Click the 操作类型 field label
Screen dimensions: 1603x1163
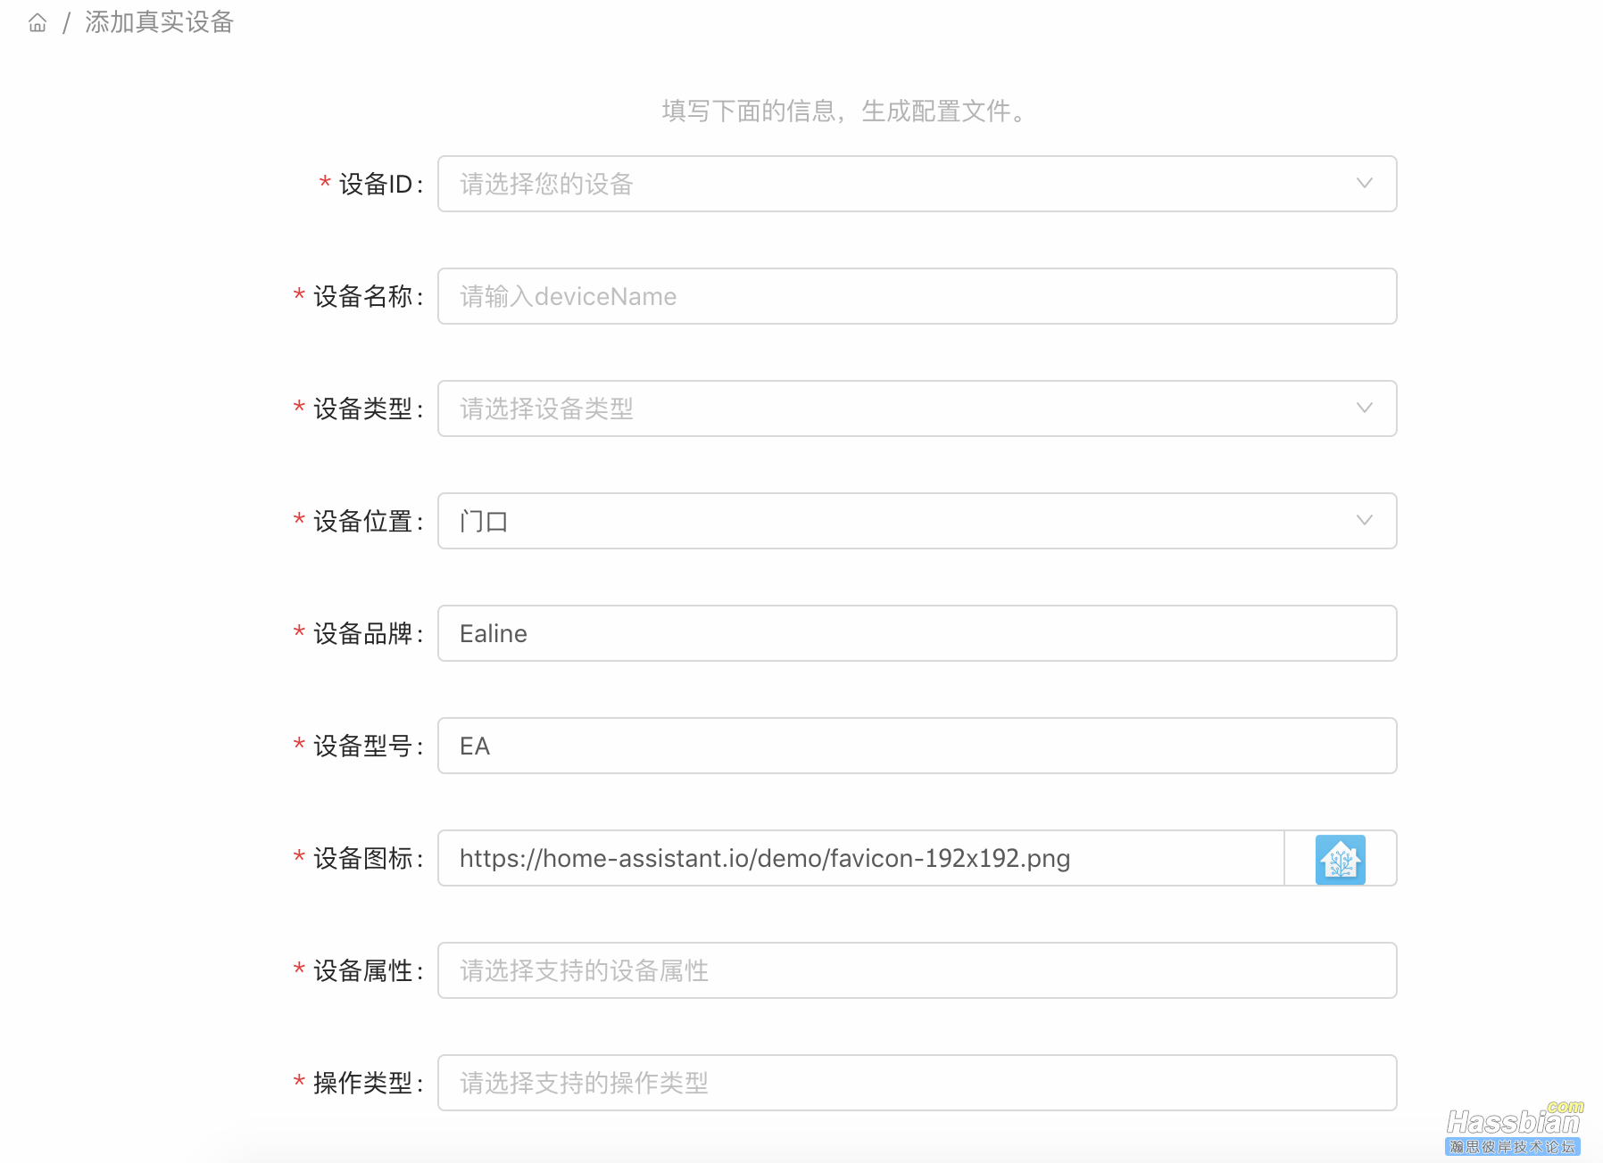(x=368, y=1084)
